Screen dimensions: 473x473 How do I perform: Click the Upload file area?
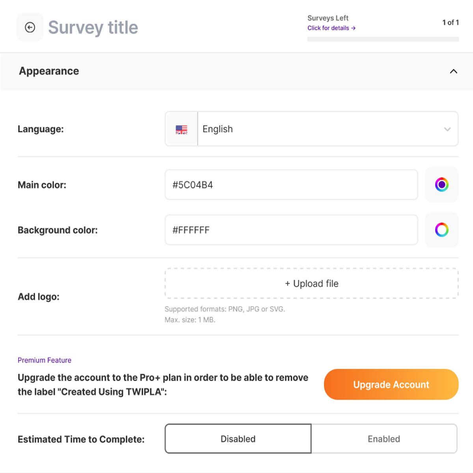click(x=311, y=283)
